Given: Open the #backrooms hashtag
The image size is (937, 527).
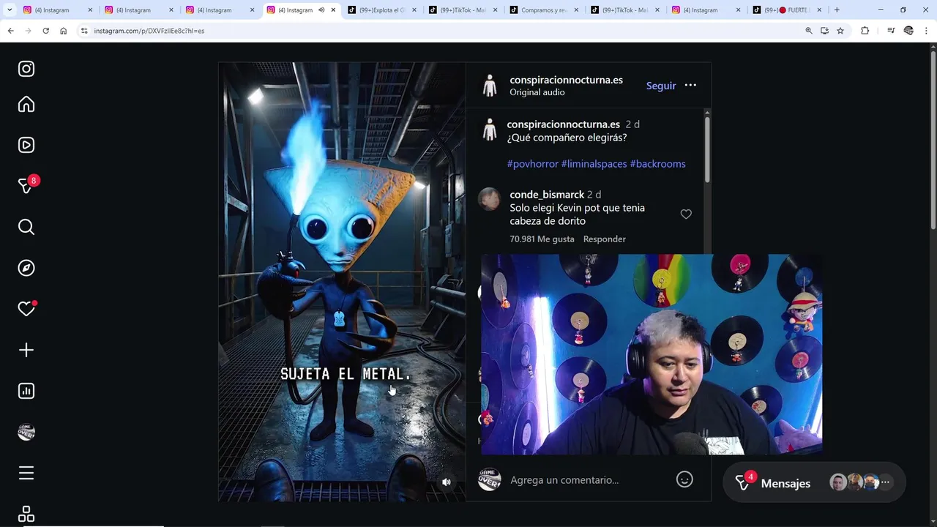Looking at the screenshot, I should [x=657, y=164].
